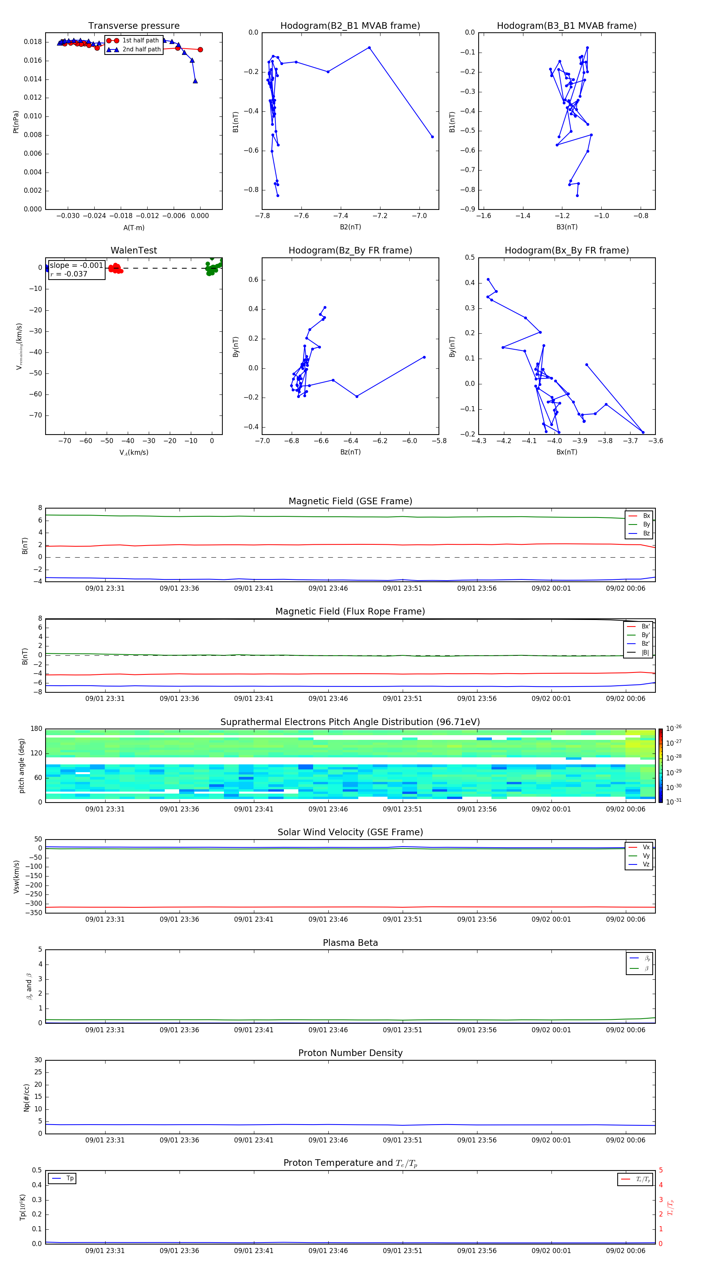Click the "Vremaining(km/s)" y-axis label
This screenshot has width=701, height=1285.
tap(19, 346)
